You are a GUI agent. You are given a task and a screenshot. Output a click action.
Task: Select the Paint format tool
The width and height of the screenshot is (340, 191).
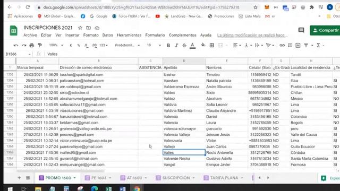tap(40, 45)
